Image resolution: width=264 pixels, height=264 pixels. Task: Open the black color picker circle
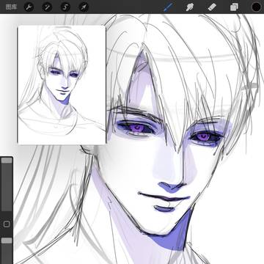pyautogui.click(x=256, y=7)
